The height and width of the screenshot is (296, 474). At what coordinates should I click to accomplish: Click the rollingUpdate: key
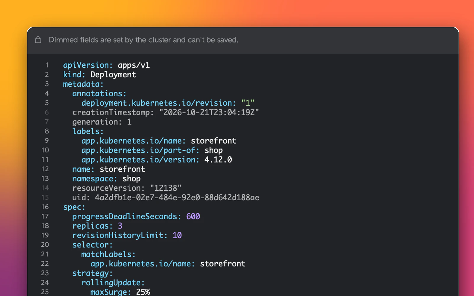113,283
